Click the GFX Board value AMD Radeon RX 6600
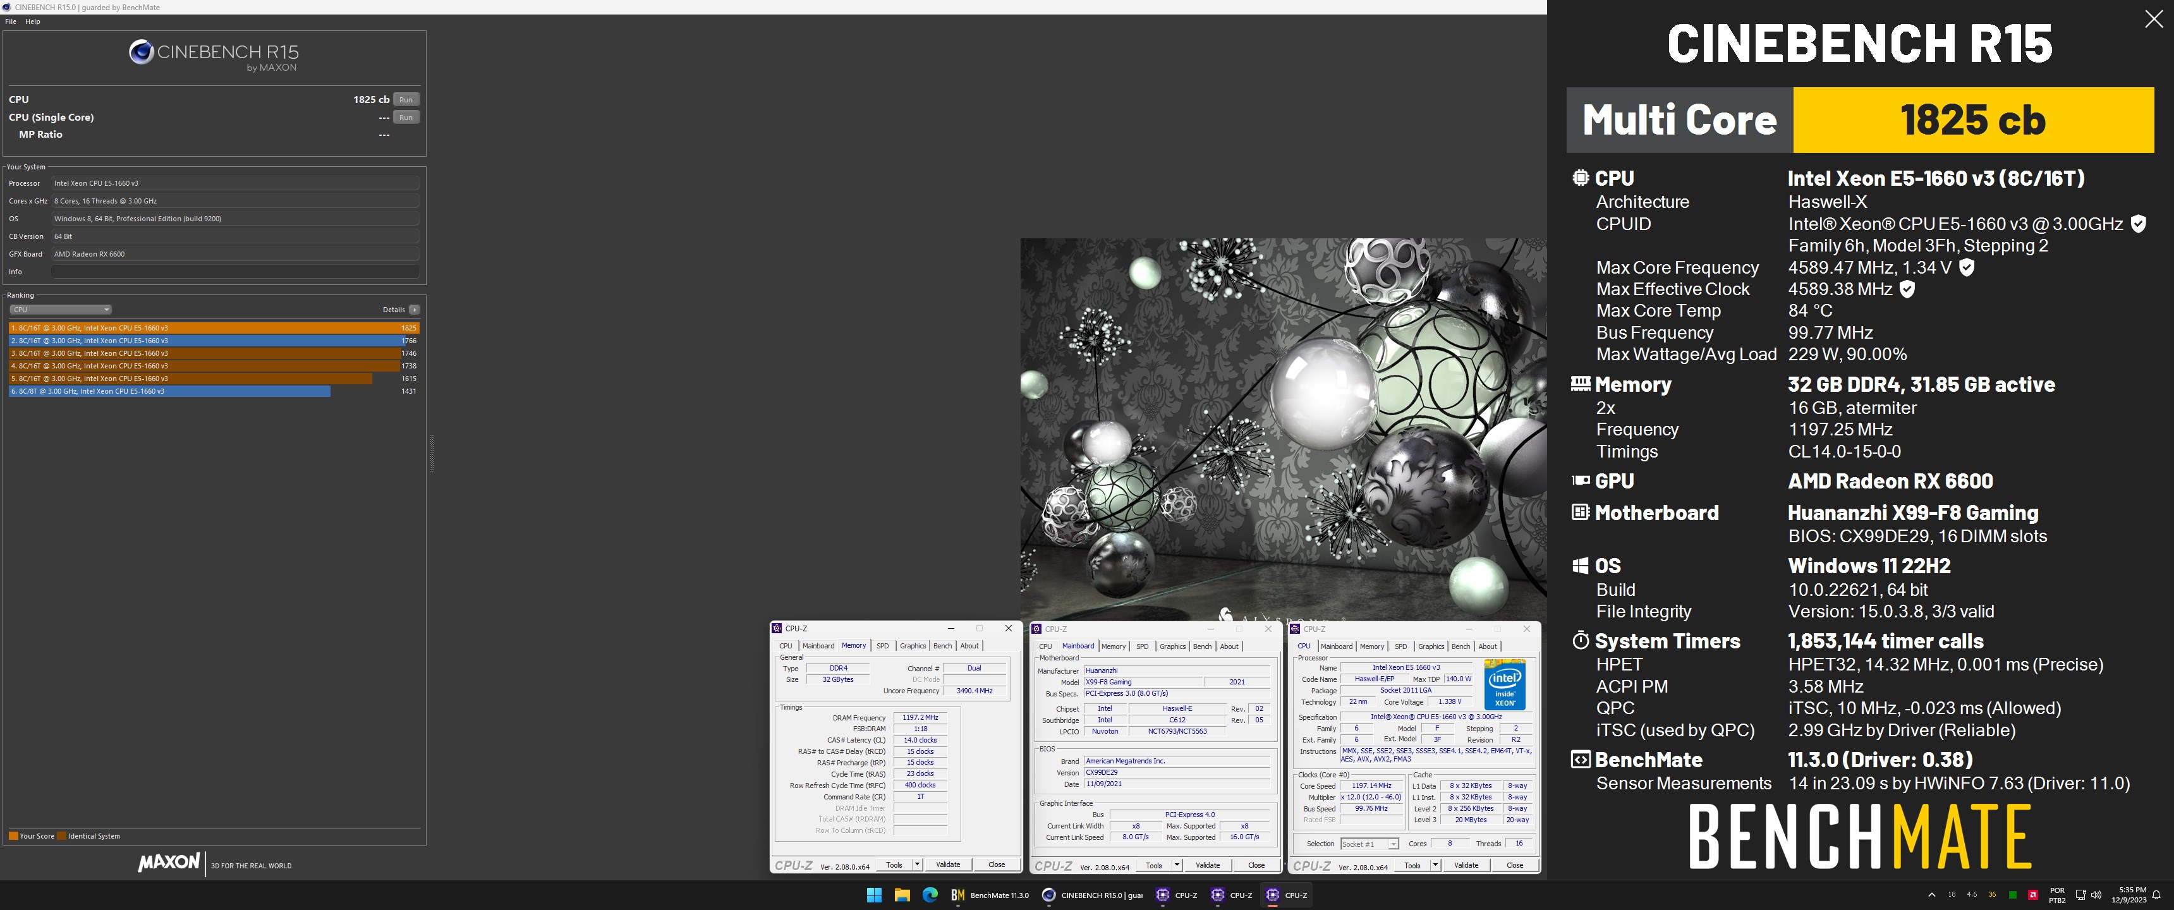2174x910 pixels. pyautogui.click(x=236, y=254)
